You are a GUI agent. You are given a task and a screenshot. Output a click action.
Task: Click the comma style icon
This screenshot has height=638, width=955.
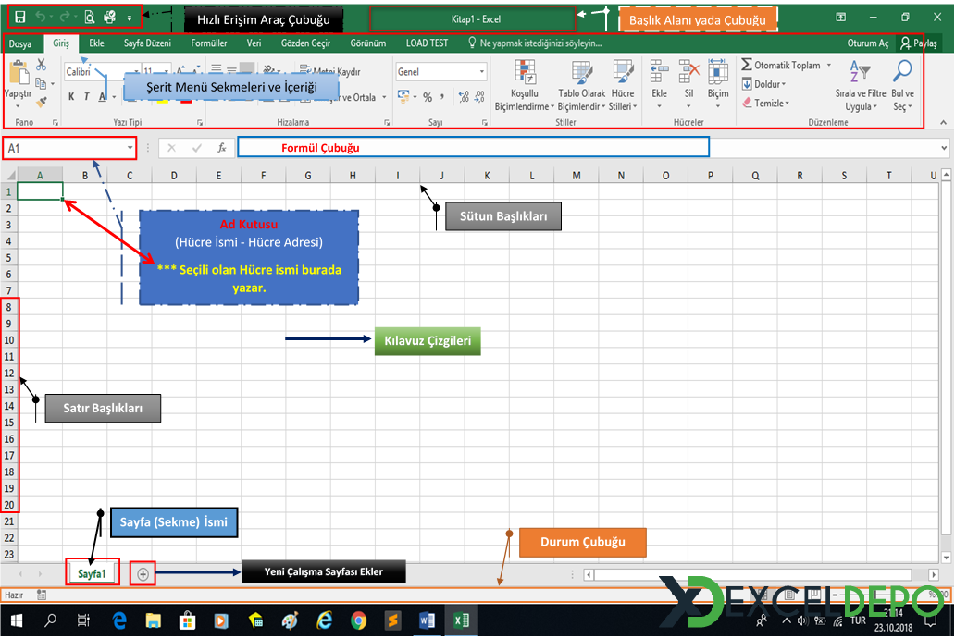[x=442, y=97]
